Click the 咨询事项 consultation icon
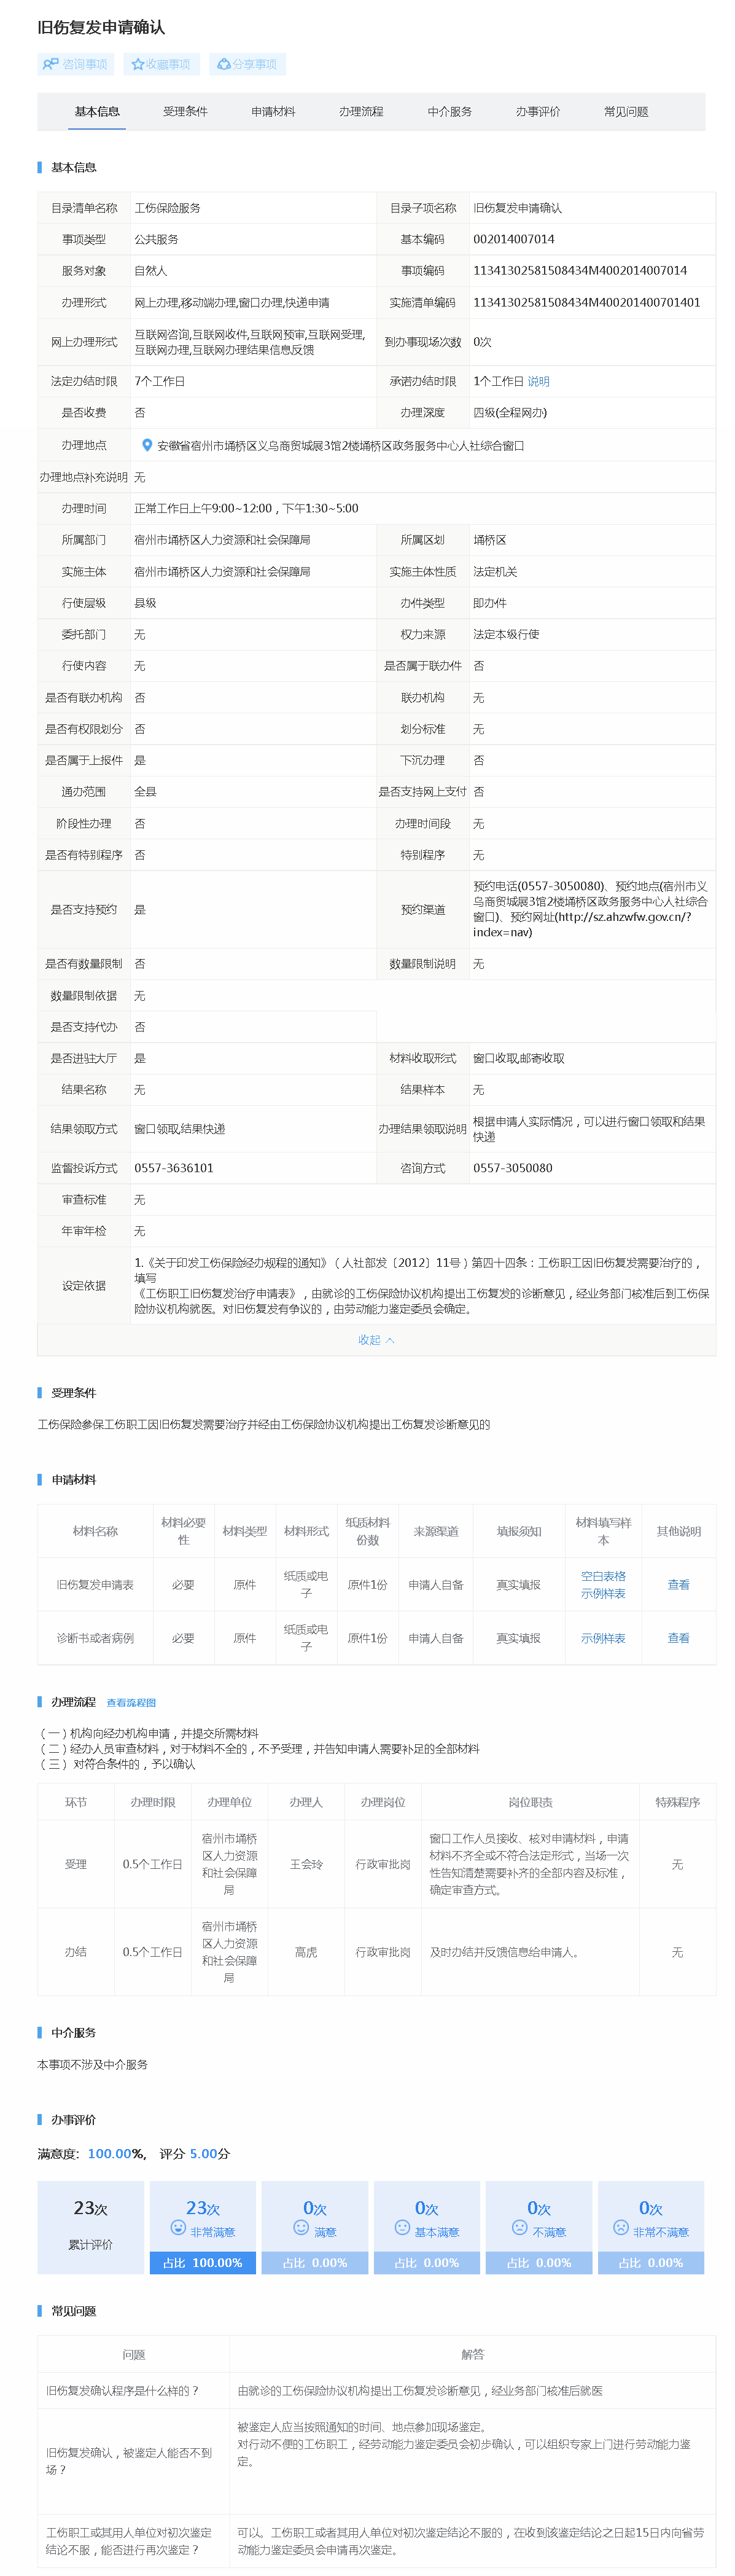This screenshot has height=2576, width=735. coord(50,64)
